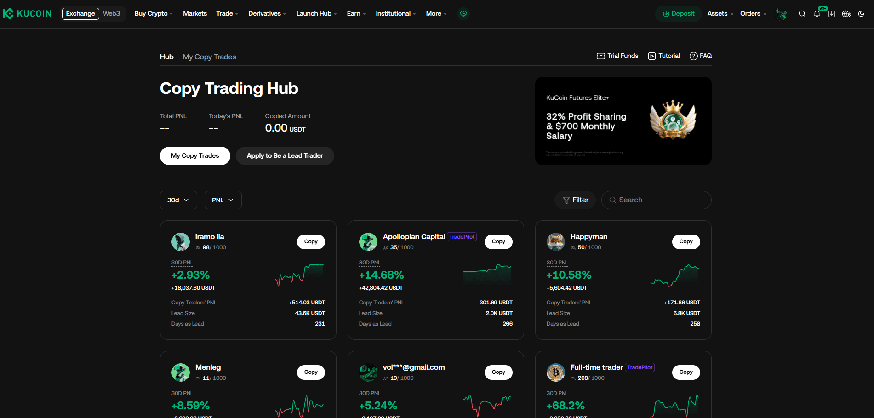874x418 pixels.
Task: Click the app download icon
Action: click(832, 14)
